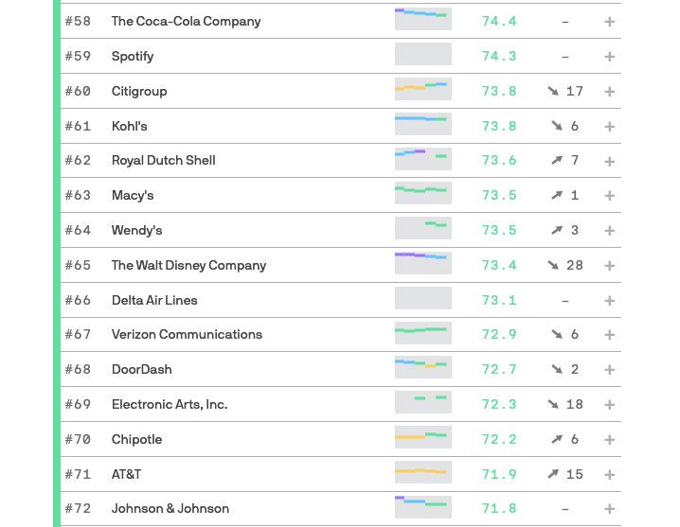Click the AT&T score trend sparkline

[422, 472]
